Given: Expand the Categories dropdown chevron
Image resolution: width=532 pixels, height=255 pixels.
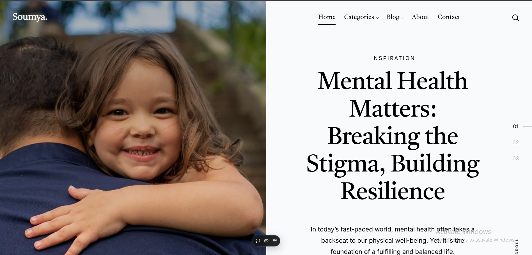Looking at the screenshot, I should click(x=378, y=18).
